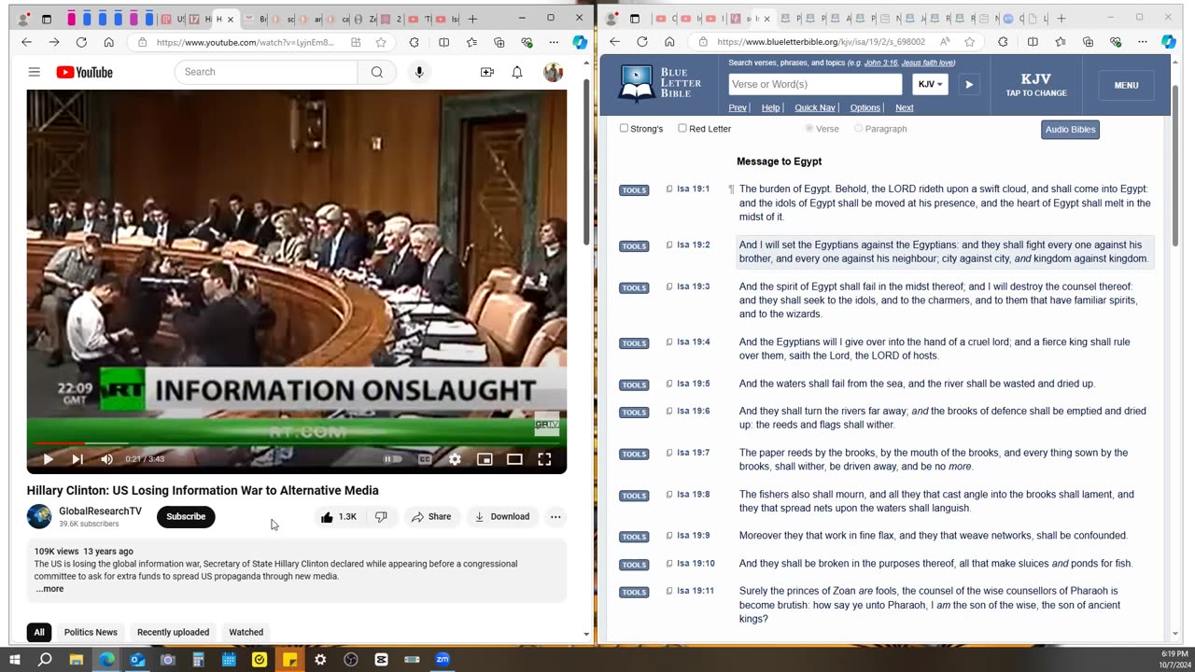Seek on the red video progress bar
The width and height of the screenshot is (1195, 672).
pos(296,443)
